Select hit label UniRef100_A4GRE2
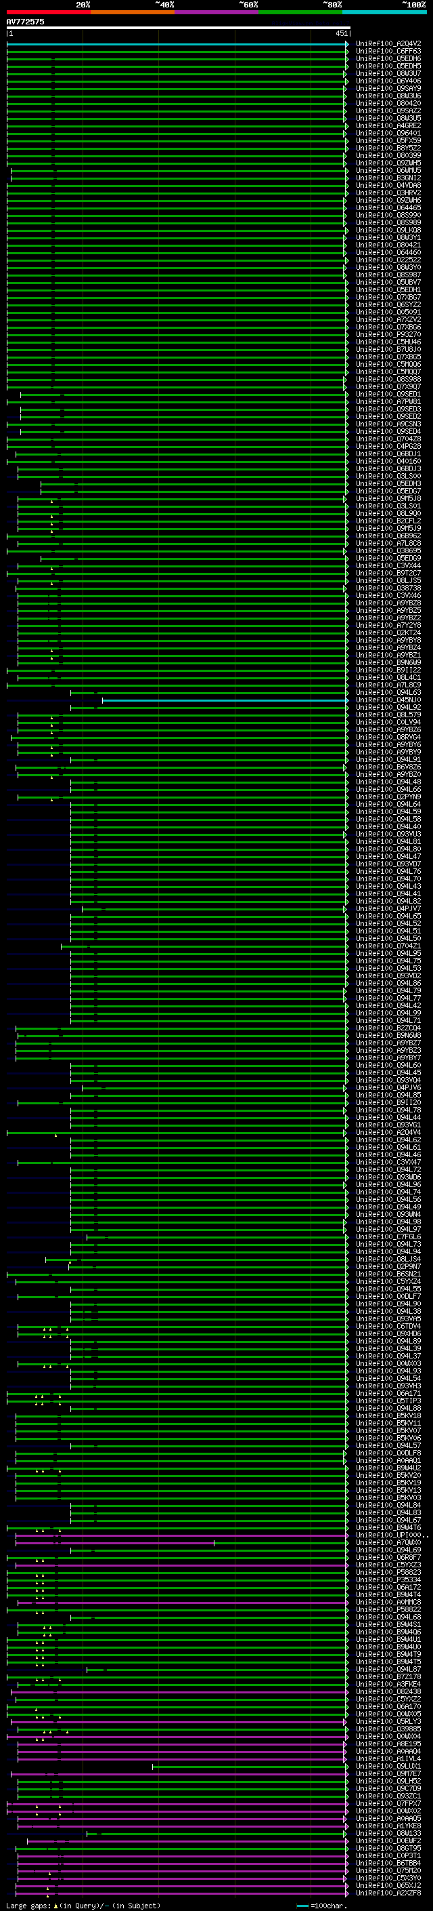433x1911 pixels. pyautogui.click(x=388, y=126)
